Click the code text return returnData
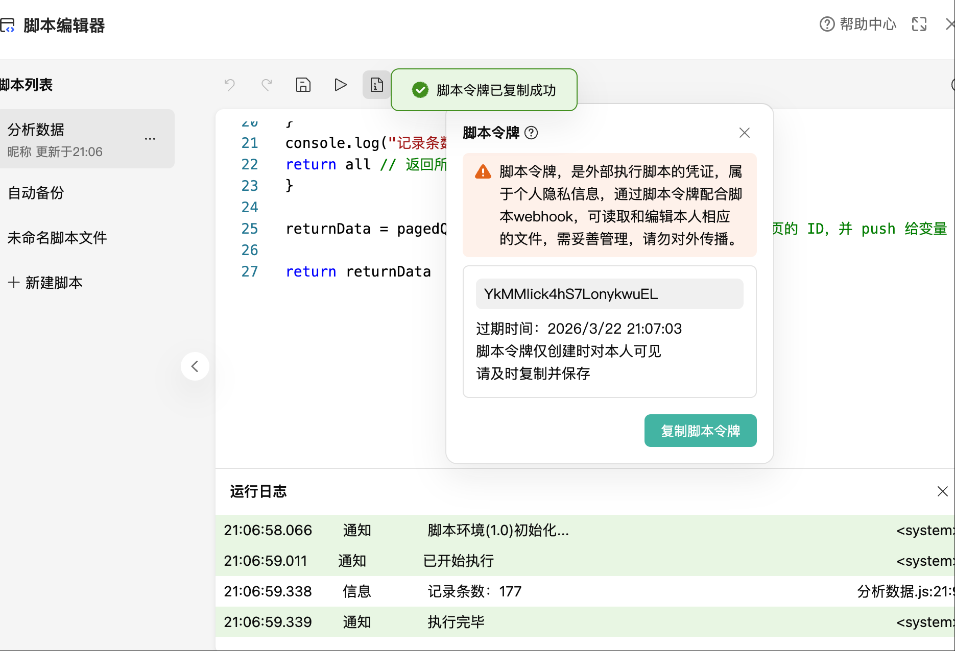 [358, 271]
